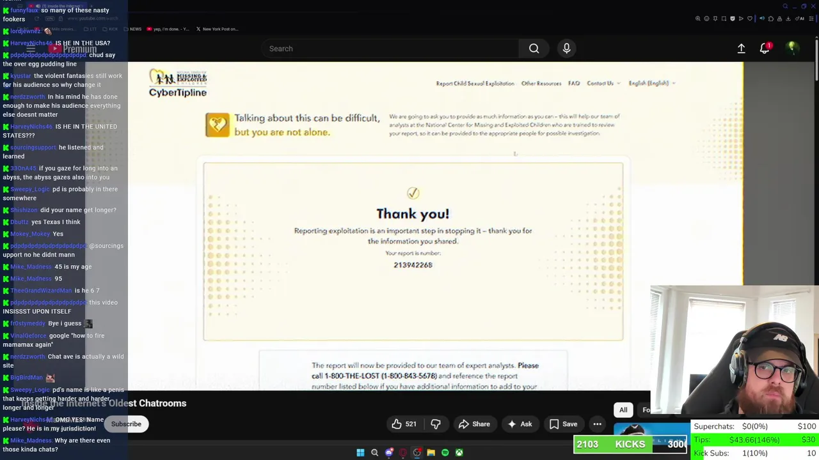Expand the English language selector
This screenshot has height=460, width=819.
[x=652, y=83]
